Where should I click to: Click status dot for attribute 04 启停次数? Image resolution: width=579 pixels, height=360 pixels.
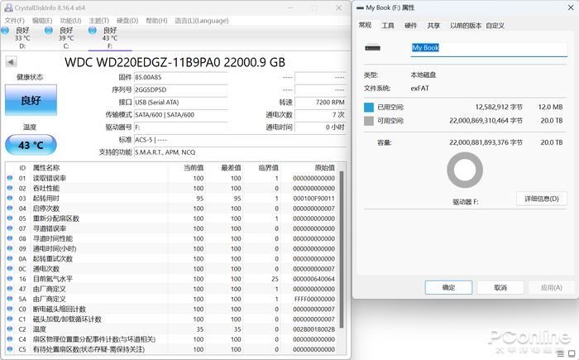pyautogui.click(x=10, y=208)
